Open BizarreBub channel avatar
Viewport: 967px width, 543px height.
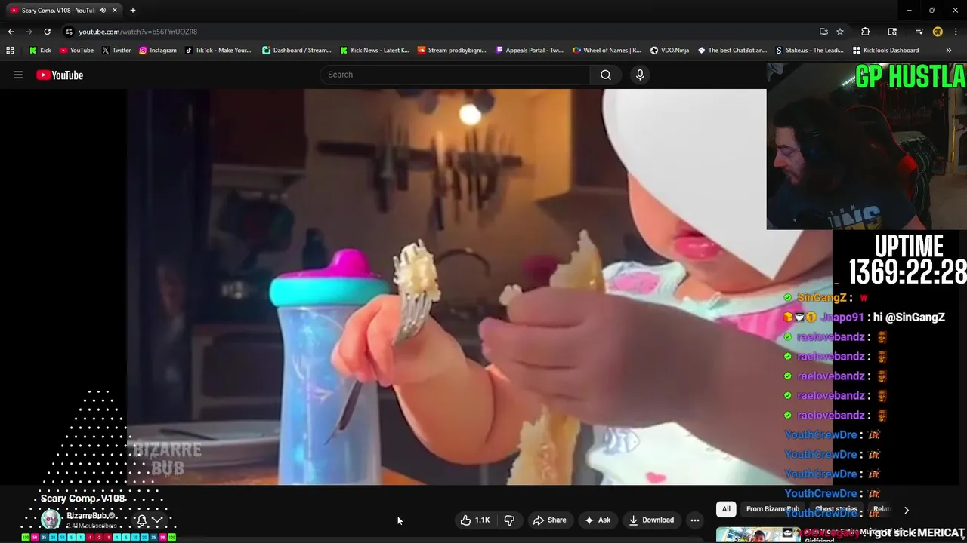point(51,520)
